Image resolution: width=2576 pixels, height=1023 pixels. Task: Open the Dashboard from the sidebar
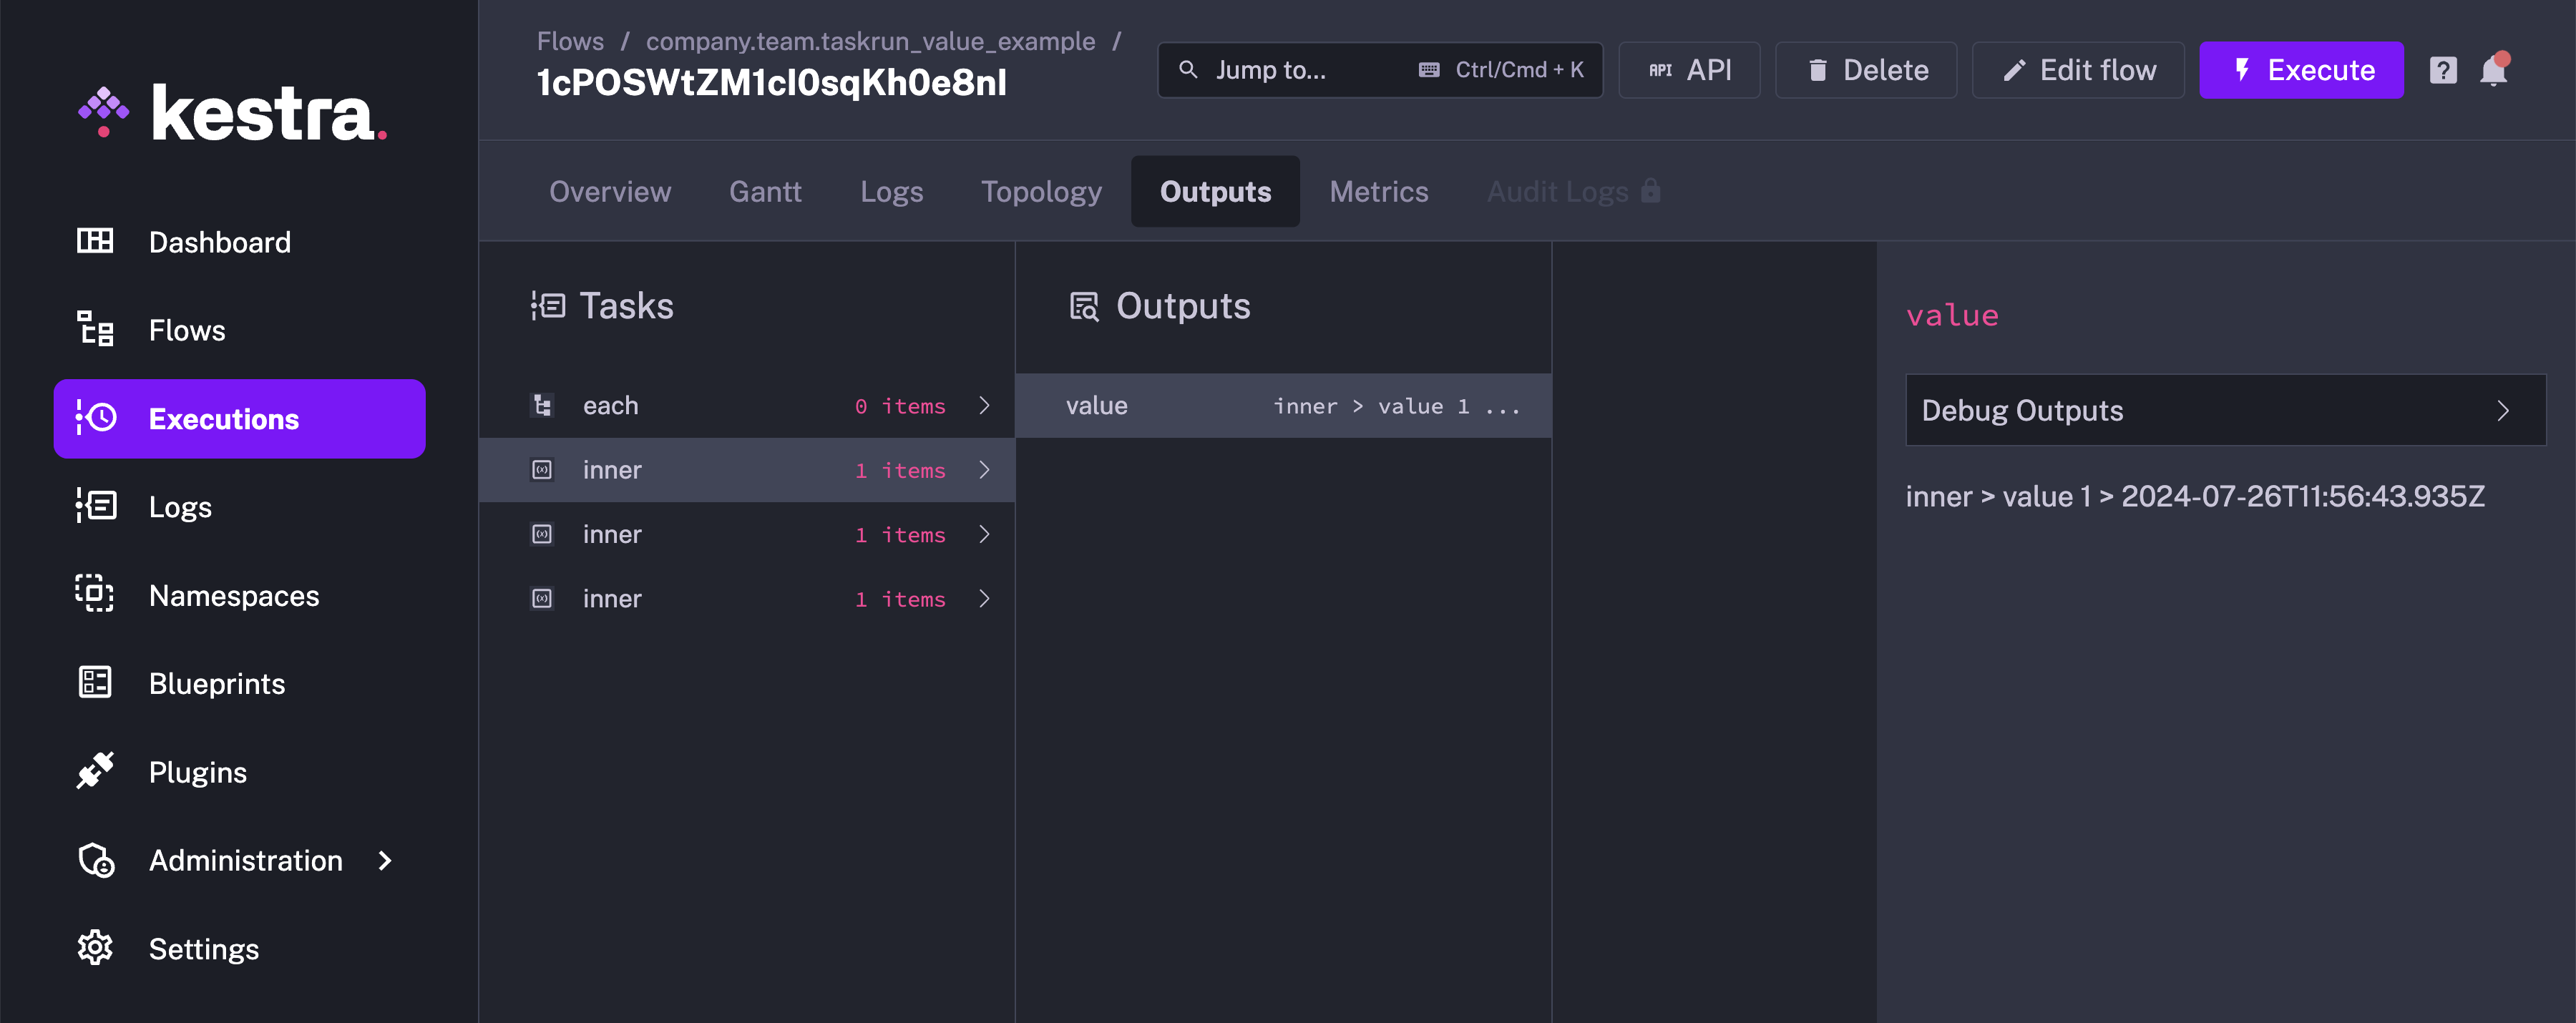[x=218, y=241]
